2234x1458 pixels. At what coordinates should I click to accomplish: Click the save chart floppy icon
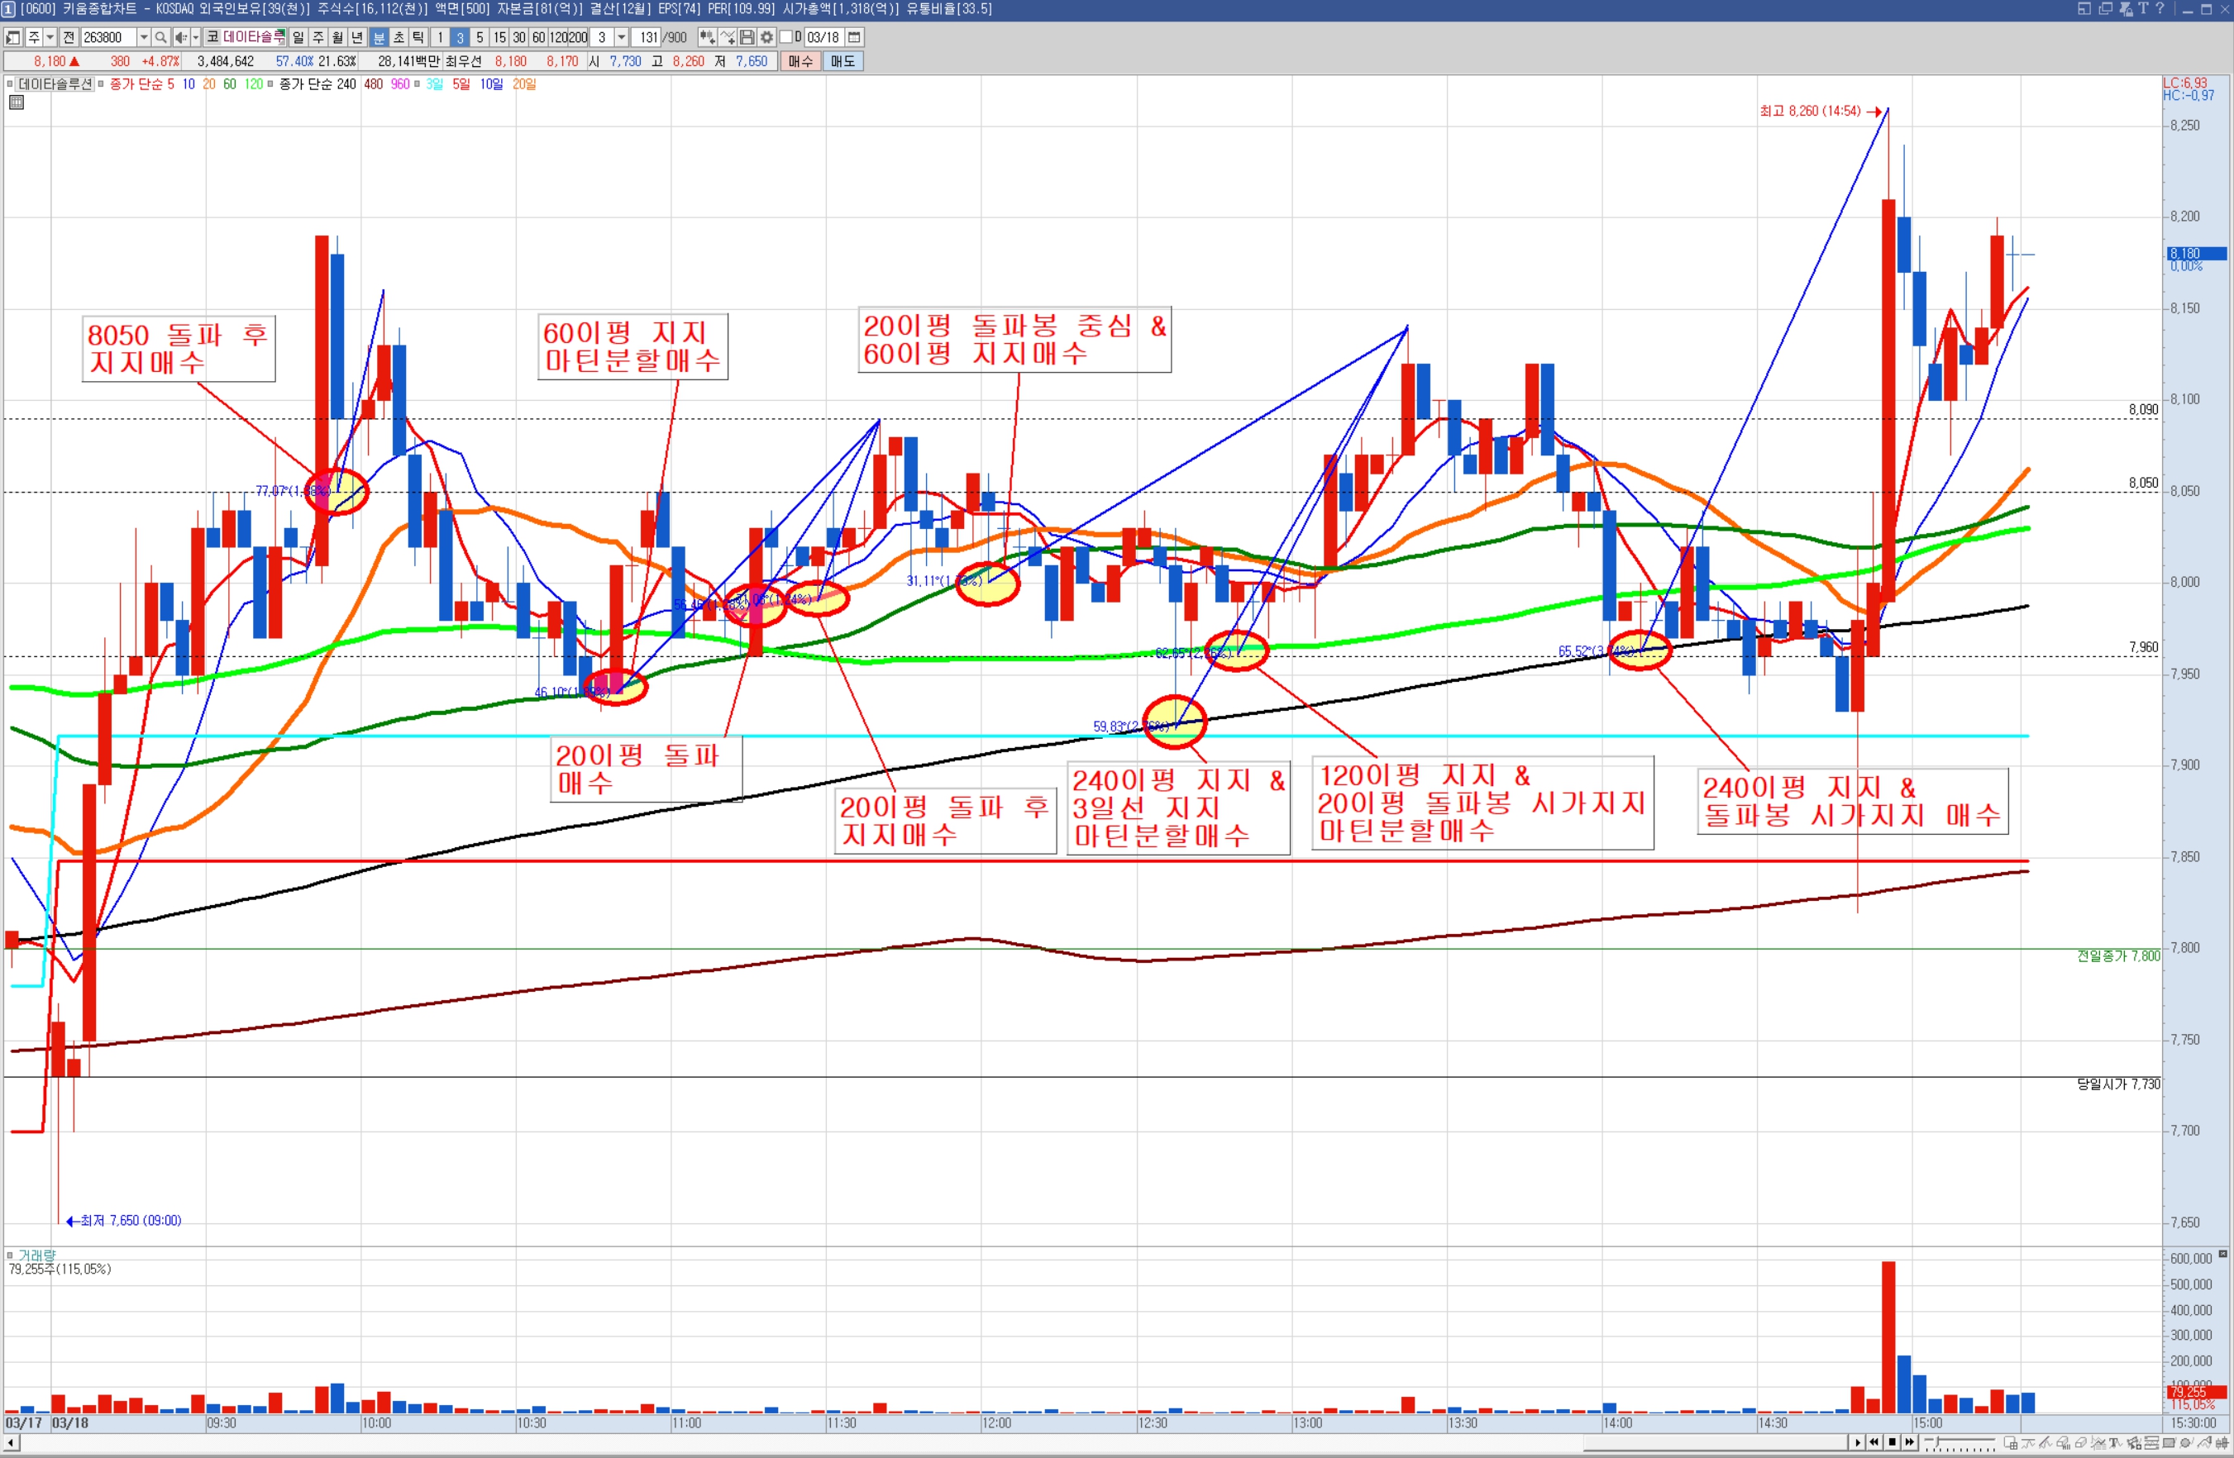click(x=747, y=37)
